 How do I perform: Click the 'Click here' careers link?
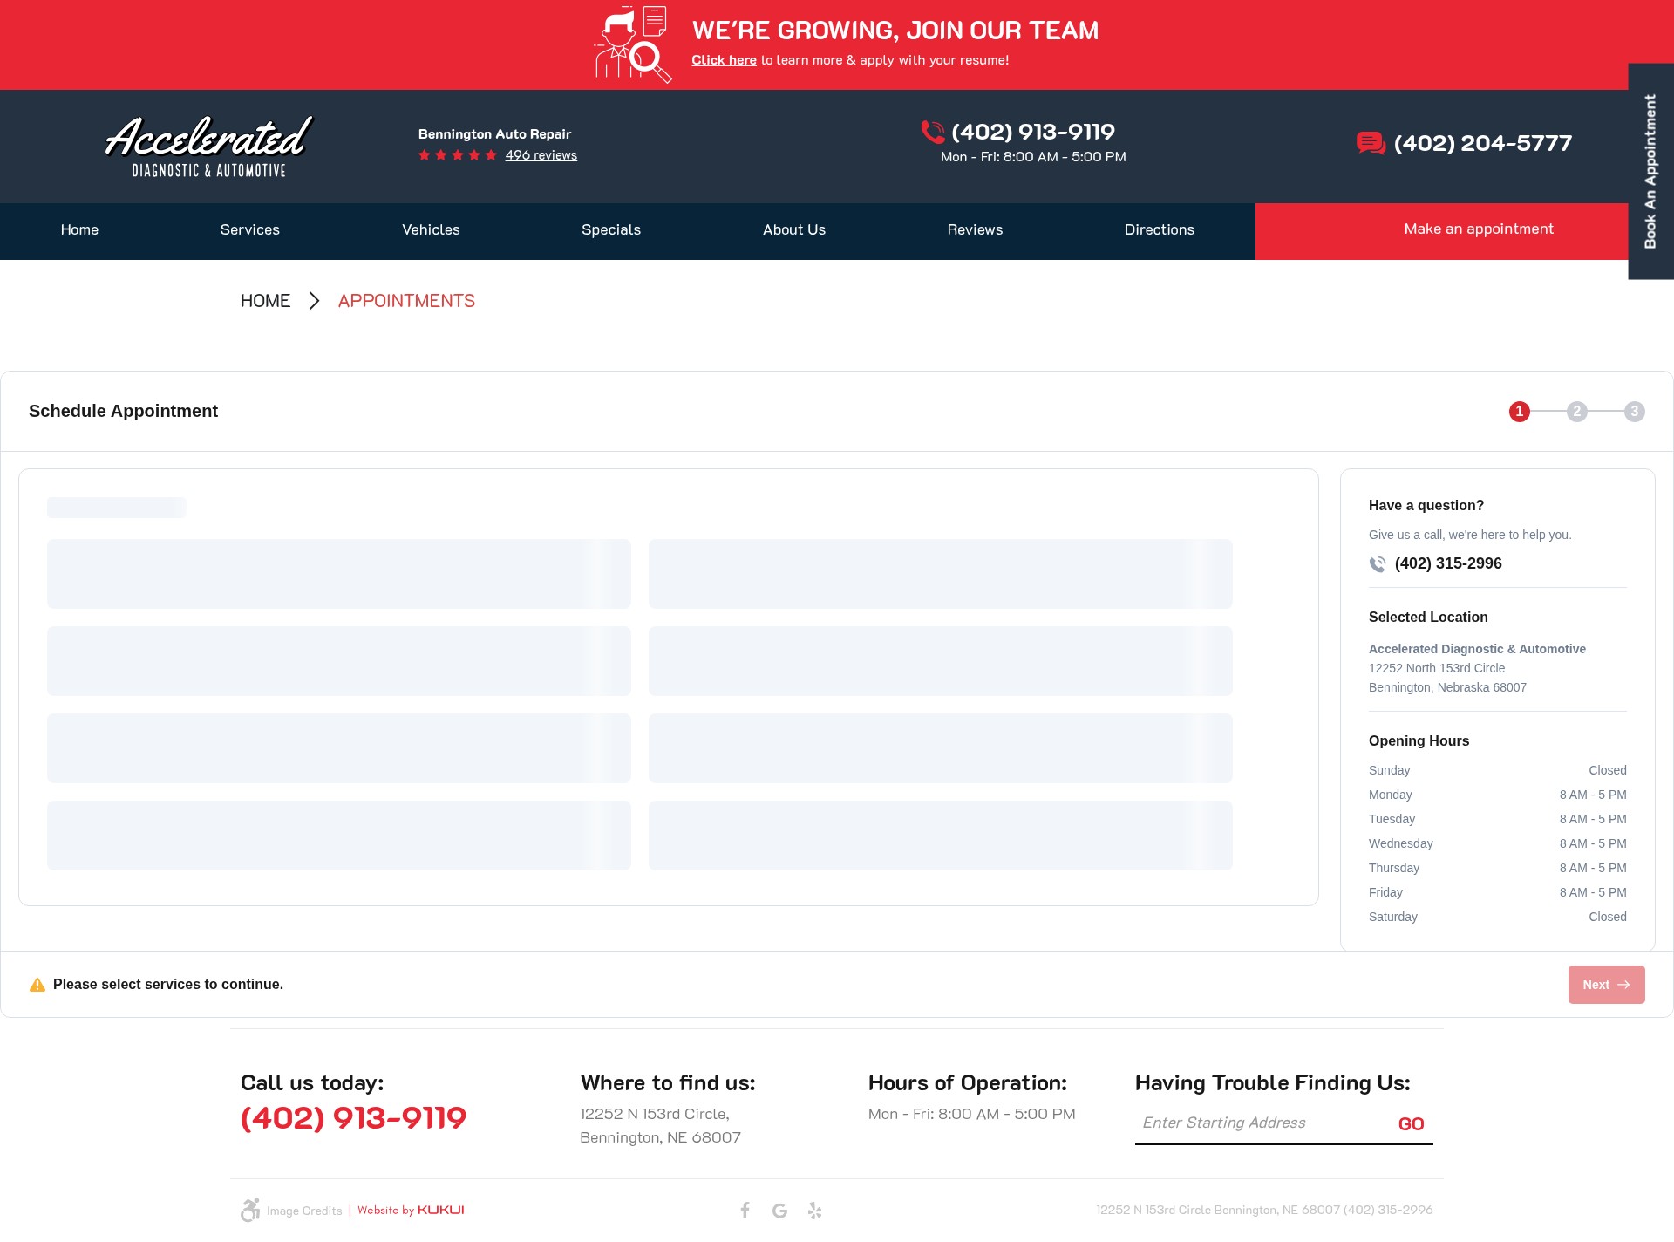tap(724, 60)
